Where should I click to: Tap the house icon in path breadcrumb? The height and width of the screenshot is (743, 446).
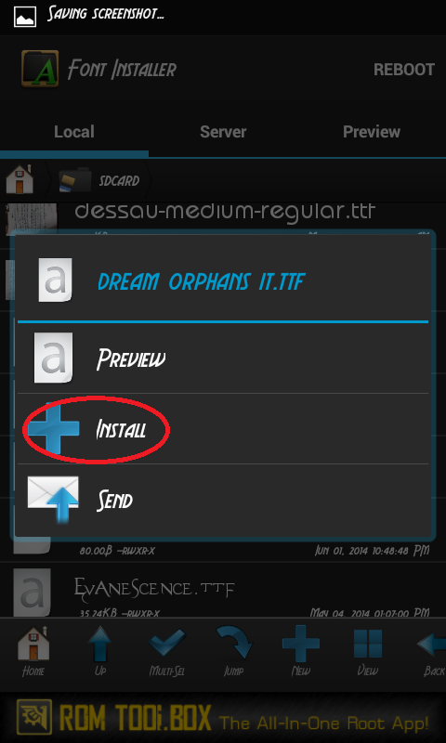pos(20,179)
